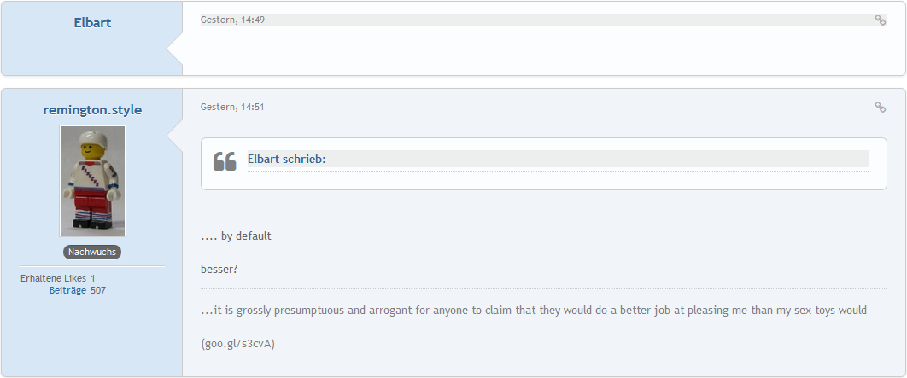This screenshot has width=907, height=378.
Task: Click the LEGO figure avatar
Action: tap(92, 181)
